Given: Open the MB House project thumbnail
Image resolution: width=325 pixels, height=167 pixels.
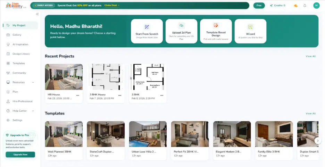Looking at the screenshot, I should click(64, 77).
